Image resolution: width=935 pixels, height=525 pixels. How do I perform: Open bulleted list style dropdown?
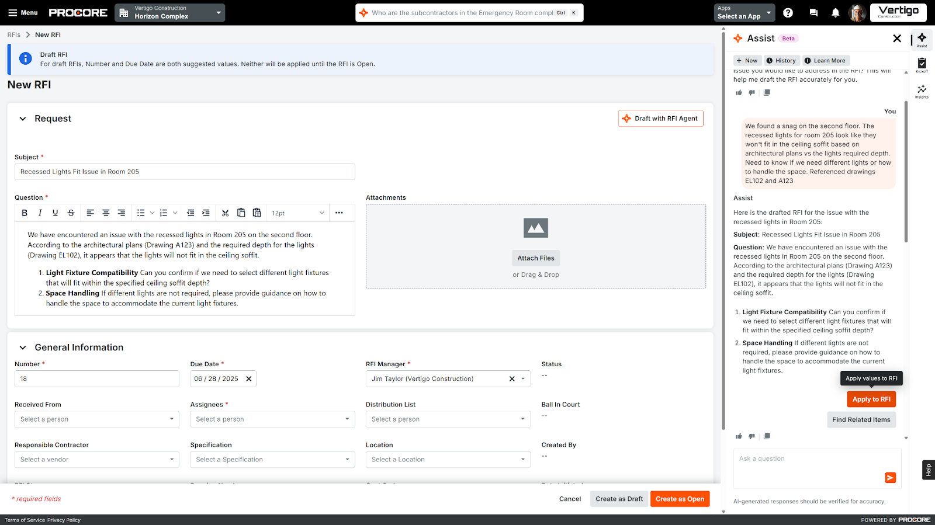coord(152,213)
